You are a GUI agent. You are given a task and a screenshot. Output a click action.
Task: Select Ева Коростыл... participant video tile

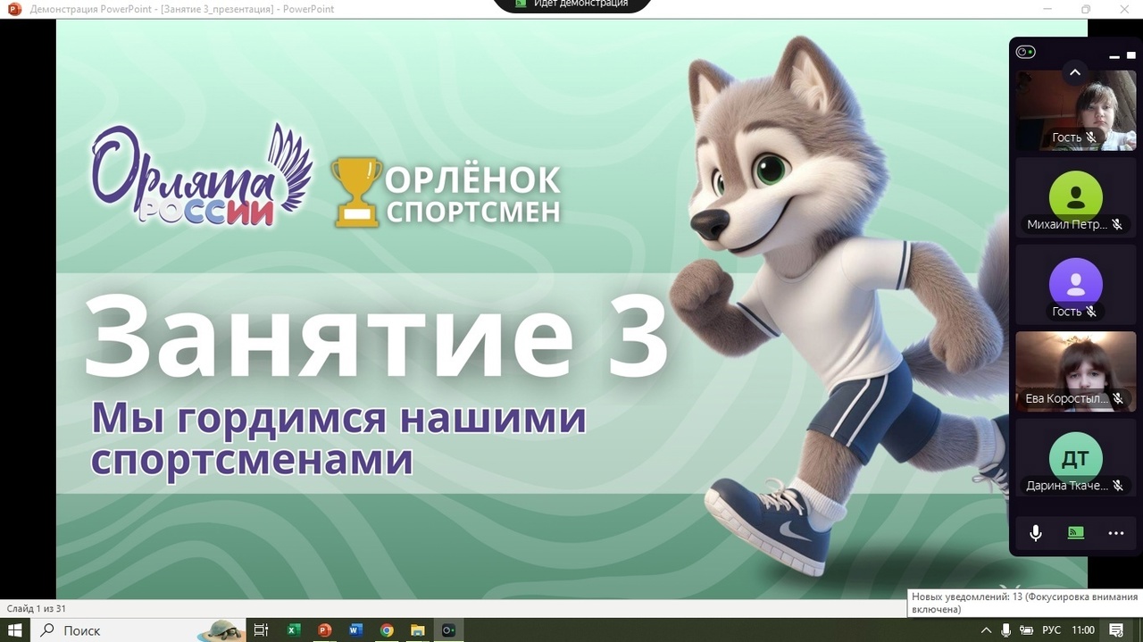click(x=1075, y=371)
